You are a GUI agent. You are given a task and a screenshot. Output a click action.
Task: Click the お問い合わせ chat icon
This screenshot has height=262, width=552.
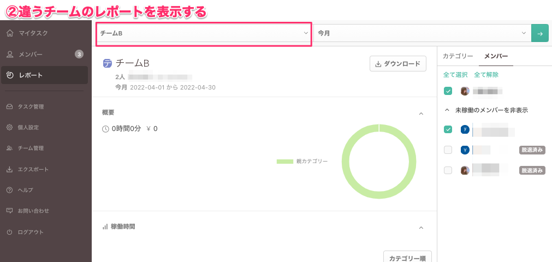click(x=10, y=211)
